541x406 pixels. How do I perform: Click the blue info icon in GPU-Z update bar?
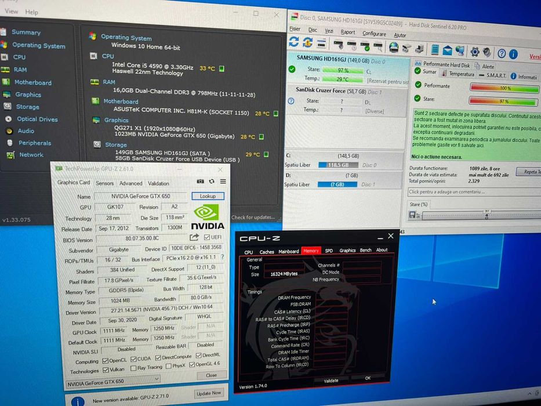pyautogui.click(x=78, y=401)
